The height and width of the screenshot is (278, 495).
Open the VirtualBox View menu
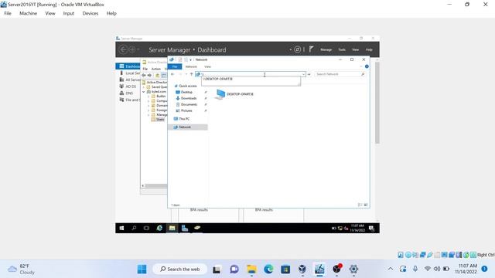[49, 13]
